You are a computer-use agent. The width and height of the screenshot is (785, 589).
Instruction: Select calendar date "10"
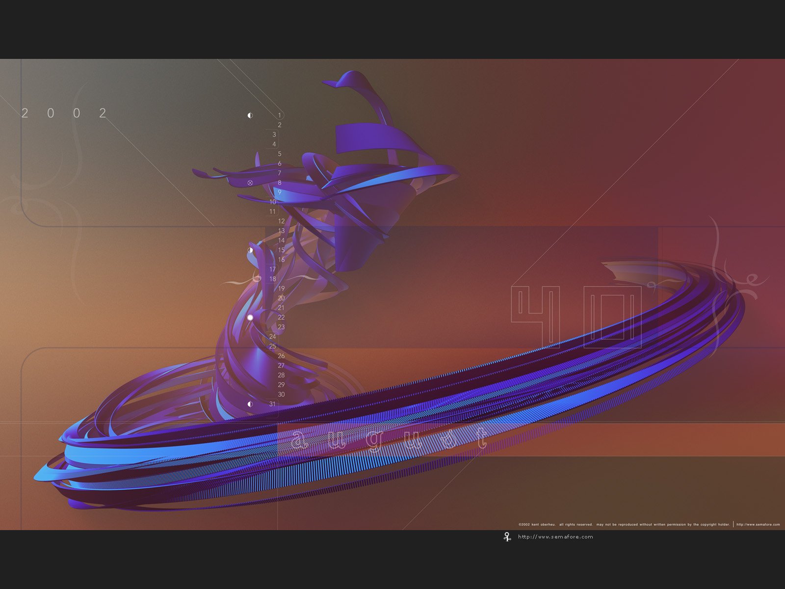pos(272,202)
